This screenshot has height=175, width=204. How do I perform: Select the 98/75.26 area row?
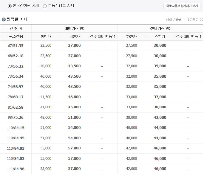coord(102,118)
